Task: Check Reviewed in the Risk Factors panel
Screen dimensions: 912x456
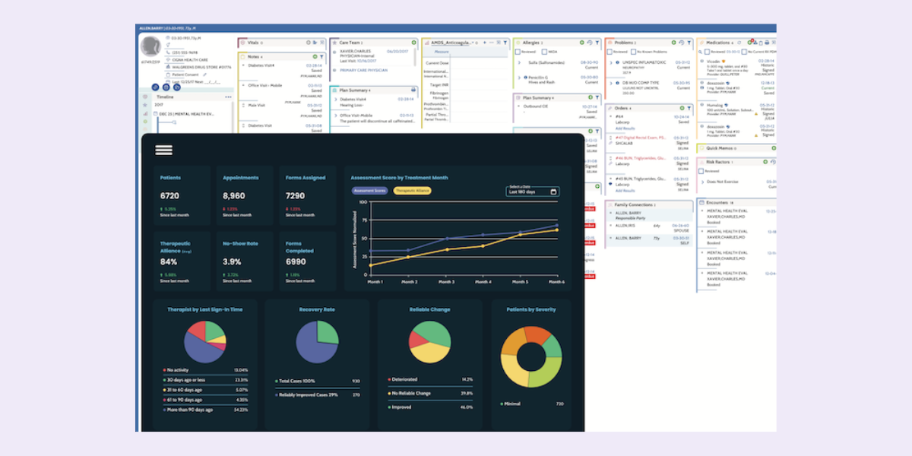Action: (701, 171)
